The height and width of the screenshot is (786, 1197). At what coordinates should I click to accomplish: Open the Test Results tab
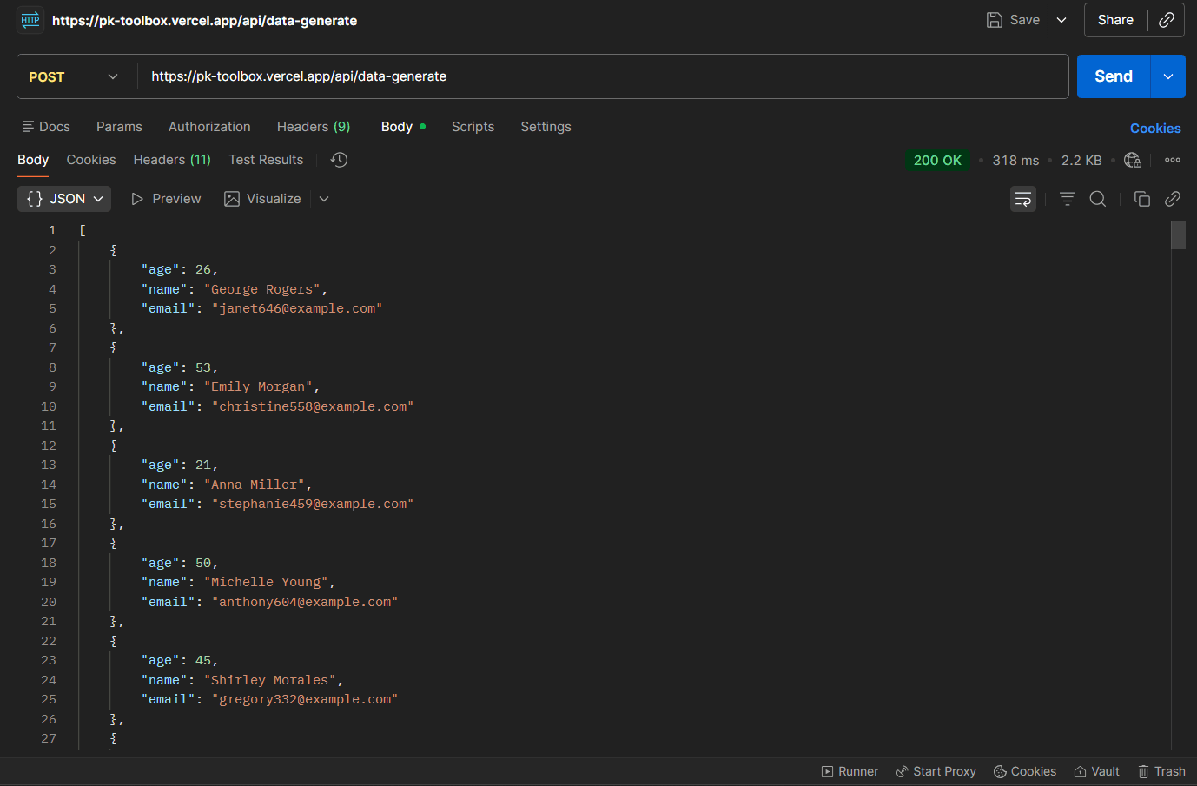pos(266,160)
